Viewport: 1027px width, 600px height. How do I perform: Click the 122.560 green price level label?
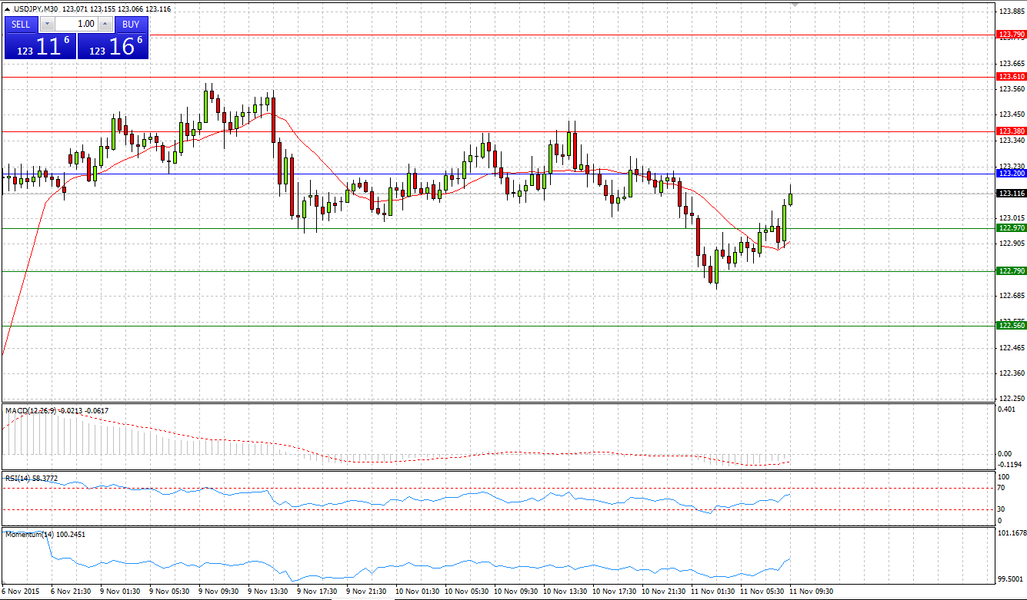click(x=1011, y=326)
